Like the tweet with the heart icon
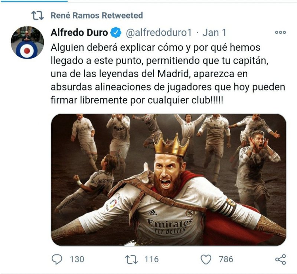The height and width of the screenshot is (274, 297). click(x=206, y=260)
